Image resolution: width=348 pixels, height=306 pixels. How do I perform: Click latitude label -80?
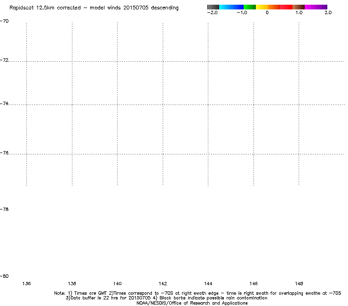(x=4, y=276)
